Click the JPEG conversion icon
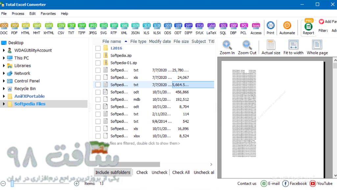 (x=92, y=28)
